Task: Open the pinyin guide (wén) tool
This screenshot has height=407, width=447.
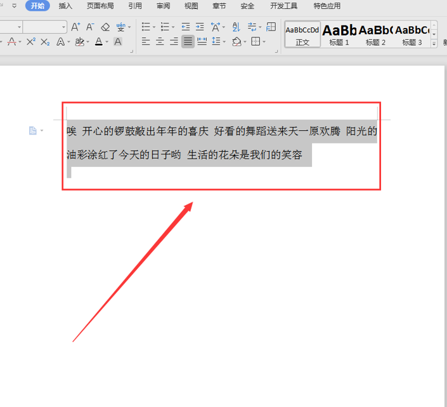Action: pos(121,27)
